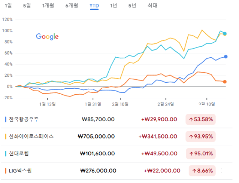Viewport: 239px width, 183px height.
Task: Click the 60% y-axis label
Action: point(9,53)
